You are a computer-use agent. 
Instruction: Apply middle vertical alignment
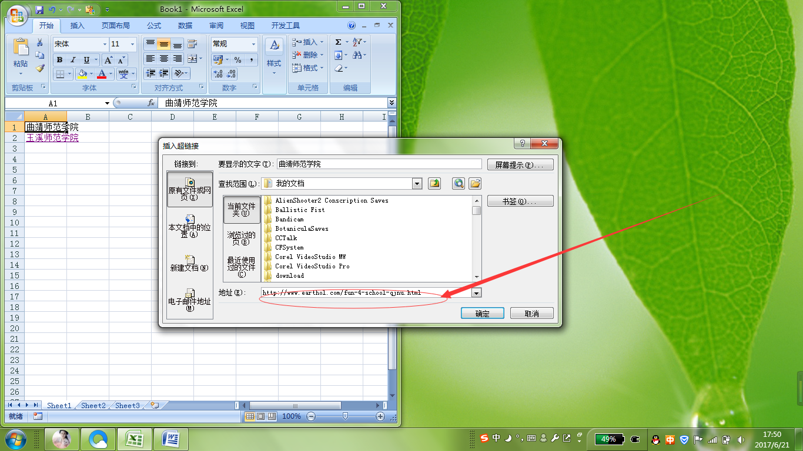tap(164, 44)
